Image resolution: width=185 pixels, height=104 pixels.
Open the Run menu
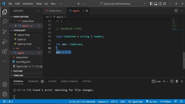53,4
